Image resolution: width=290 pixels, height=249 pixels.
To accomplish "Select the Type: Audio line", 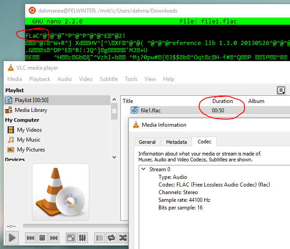I will click(x=173, y=177).
